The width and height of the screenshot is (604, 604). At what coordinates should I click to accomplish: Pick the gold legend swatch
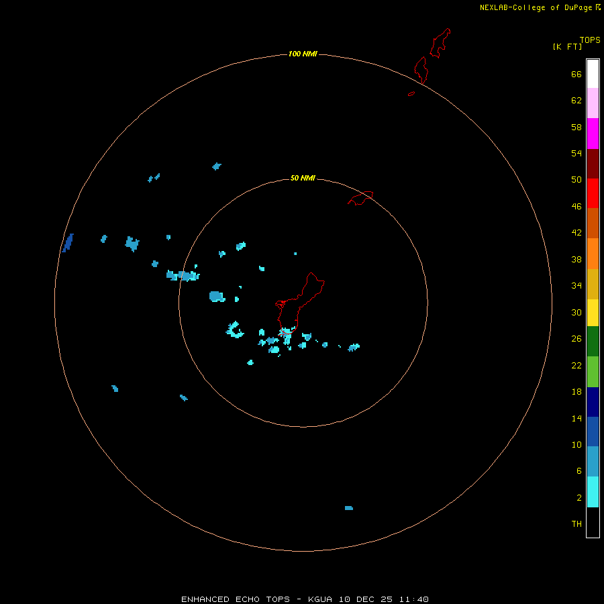[593, 284]
